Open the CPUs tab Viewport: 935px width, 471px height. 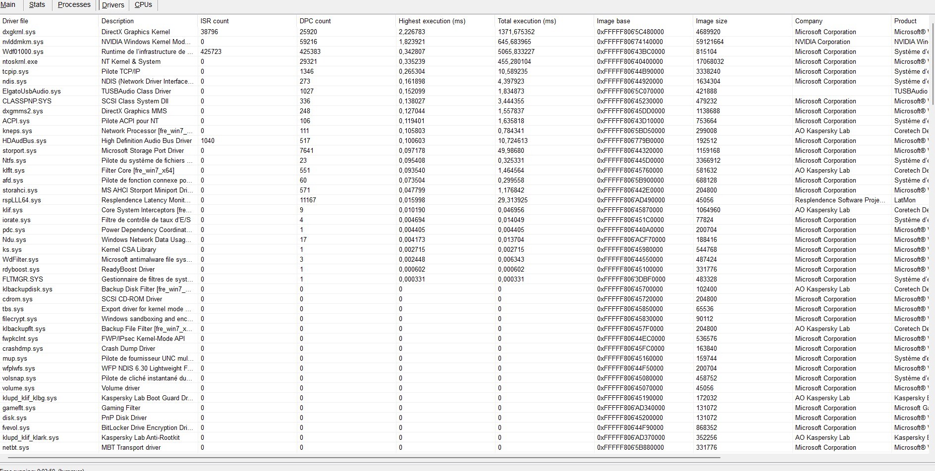[x=143, y=5]
